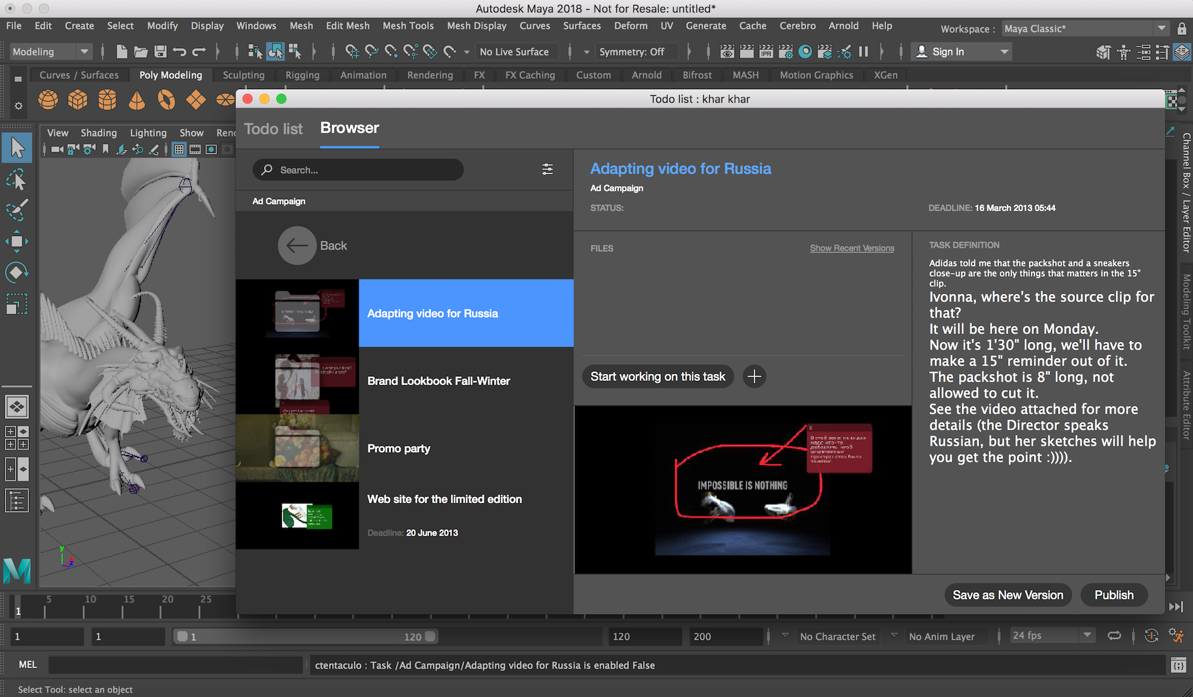This screenshot has height=697, width=1193.
Task: Click the Search field in the browser
Action: (x=358, y=170)
